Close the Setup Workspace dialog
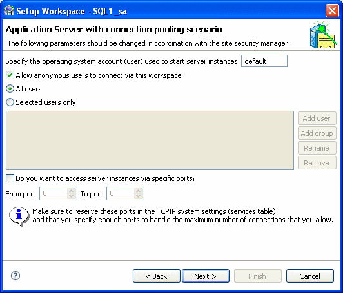Viewport: 343px width, 293px height. click(x=332, y=10)
